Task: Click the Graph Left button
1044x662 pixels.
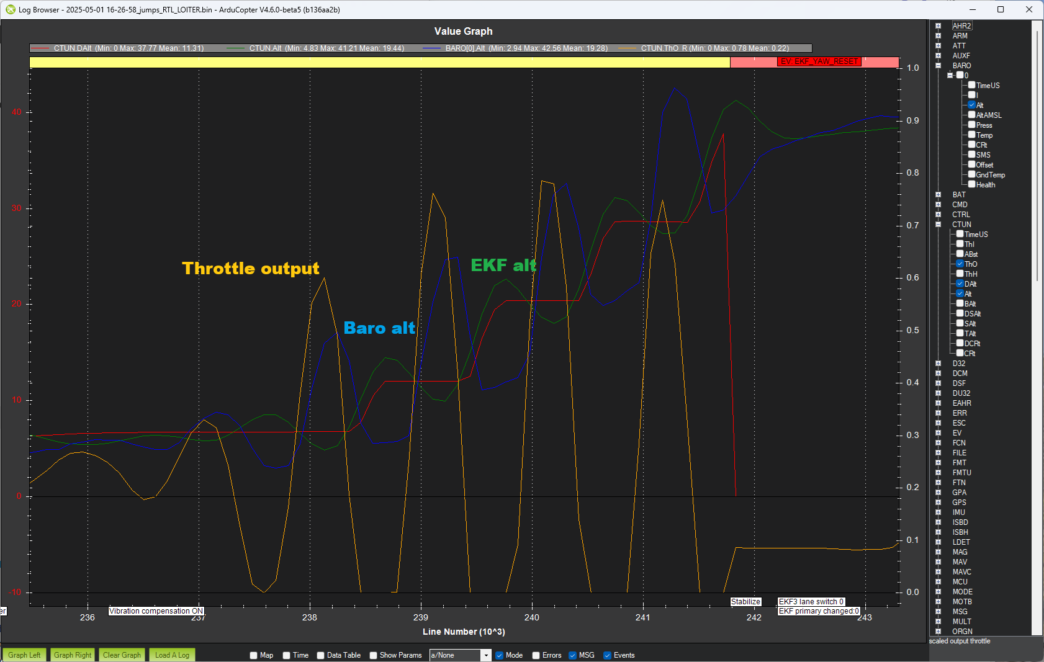Action: pyautogui.click(x=24, y=655)
